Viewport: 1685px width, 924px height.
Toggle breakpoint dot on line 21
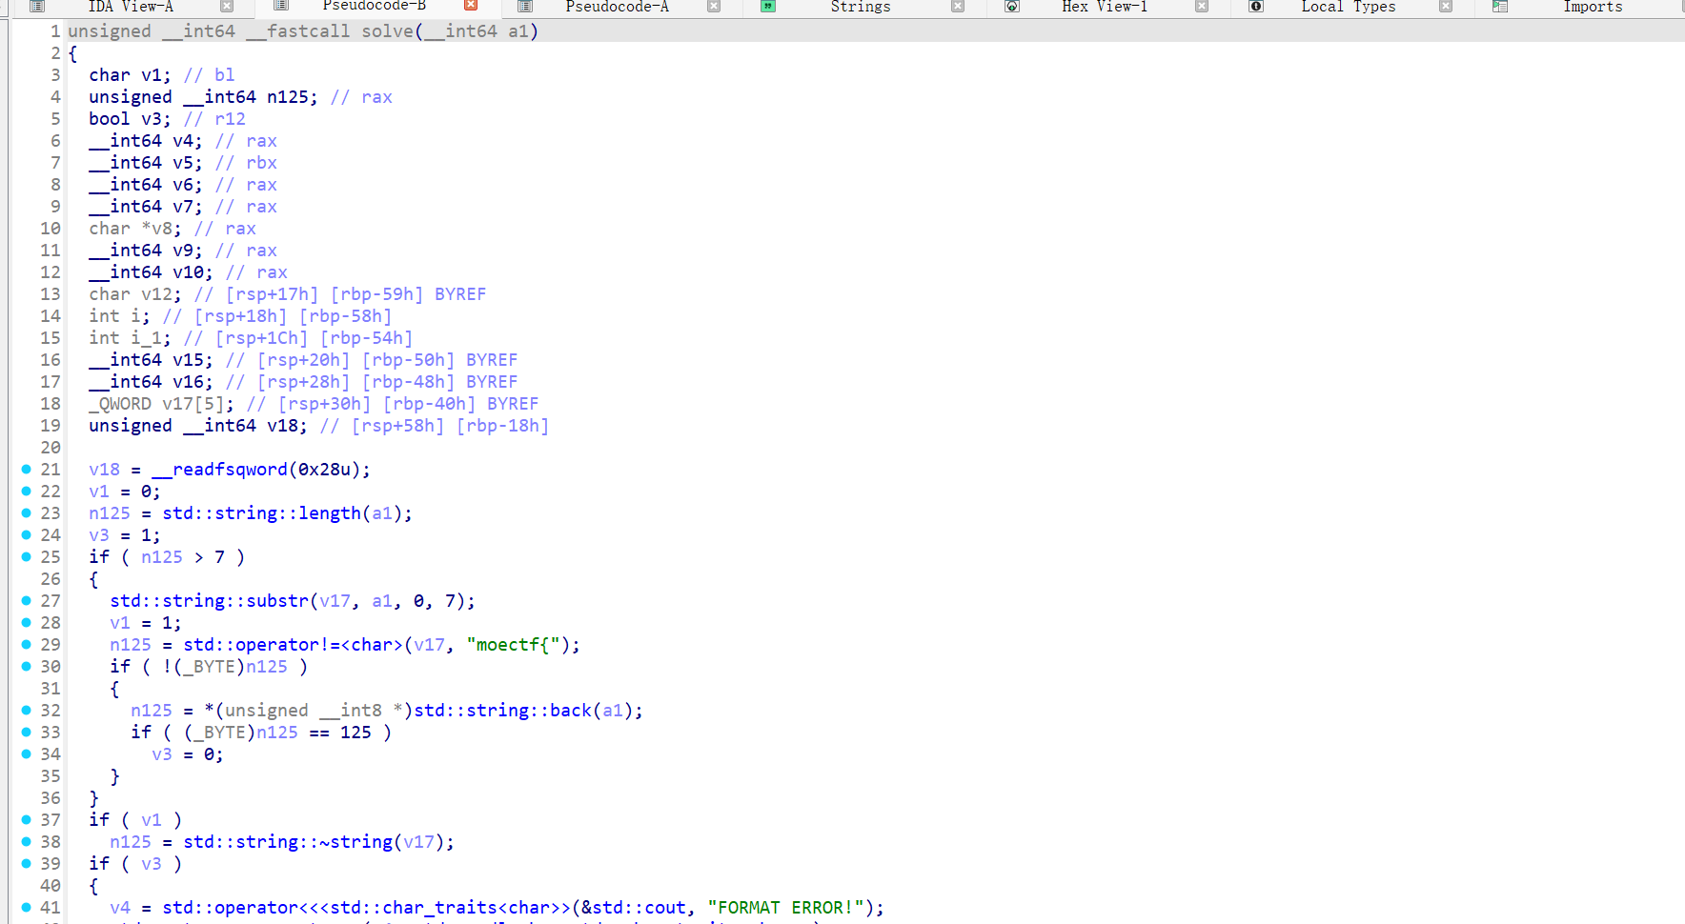[27, 469]
